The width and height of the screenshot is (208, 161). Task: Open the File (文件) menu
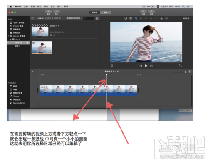tap(26, 7)
